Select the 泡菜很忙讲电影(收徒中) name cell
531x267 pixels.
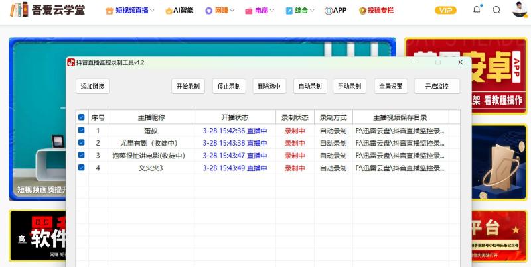click(151, 156)
